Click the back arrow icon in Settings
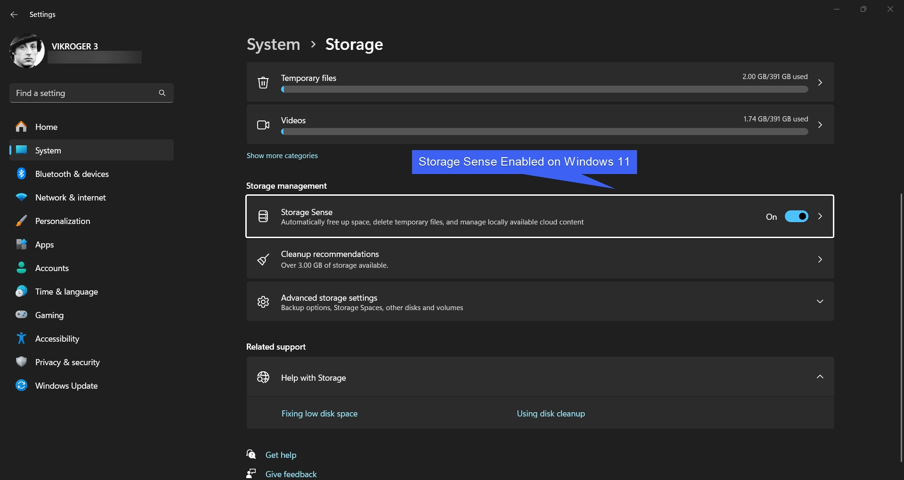Image resolution: width=904 pixels, height=480 pixels. tap(14, 15)
